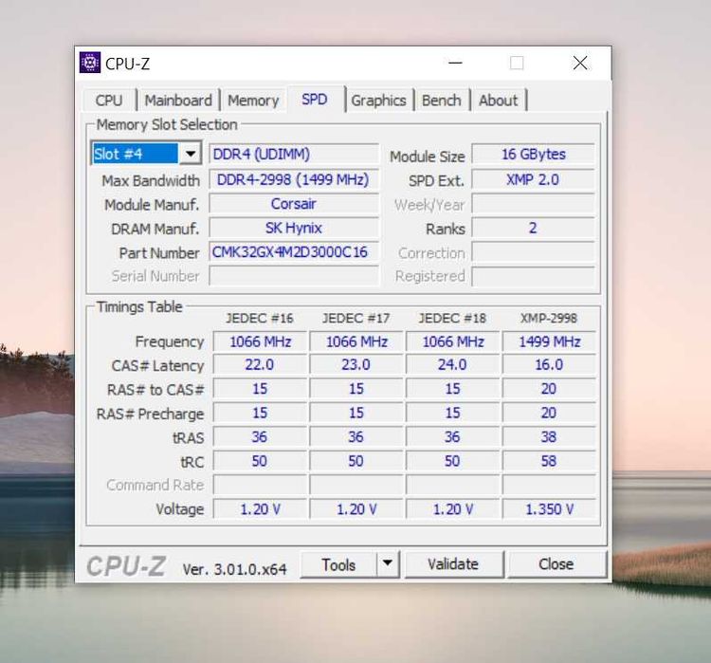Switch to the Mainboard tab
This screenshot has height=663, width=711.
(x=178, y=101)
